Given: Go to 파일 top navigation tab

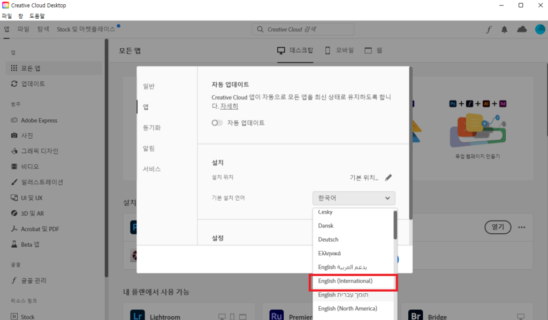Looking at the screenshot, I should click(24, 29).
